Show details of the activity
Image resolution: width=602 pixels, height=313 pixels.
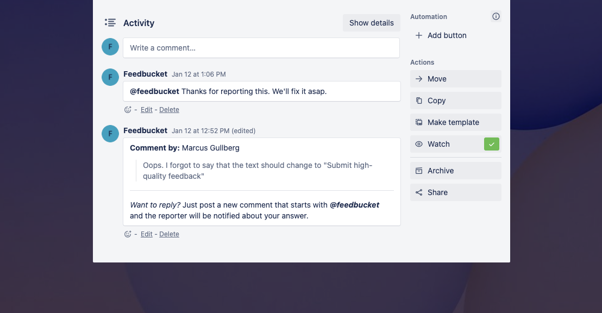click(371, 23)
